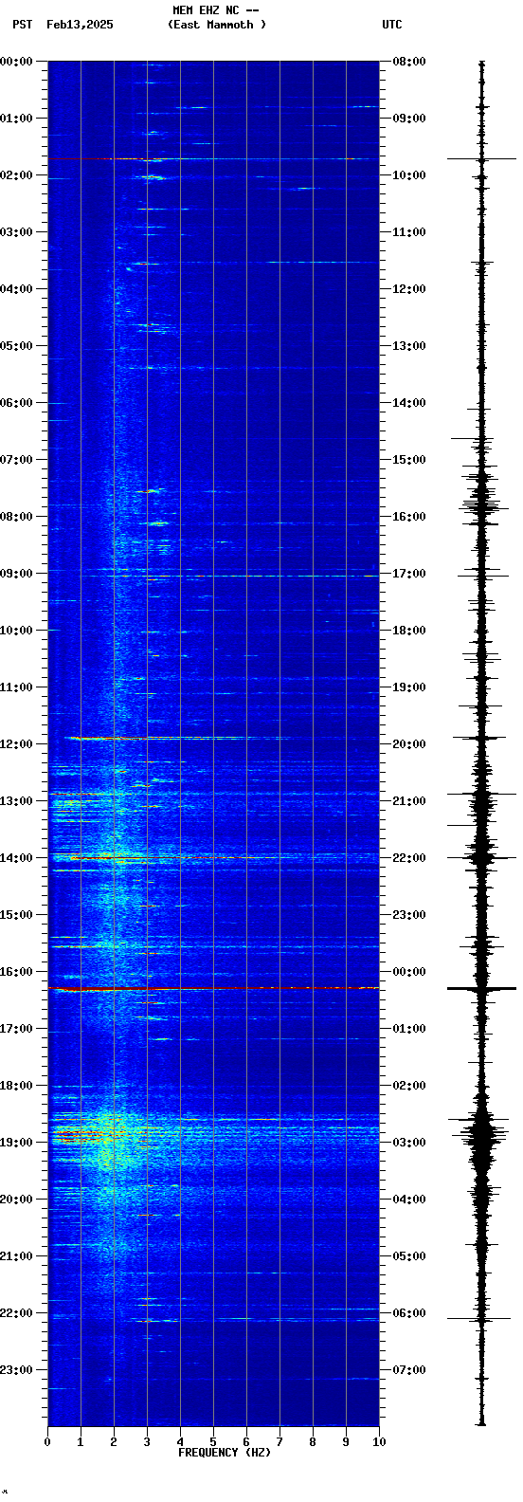
Task: Click the bright horizontal event line at 14:00 PST
Action: tap(213, 857)
